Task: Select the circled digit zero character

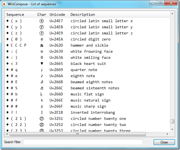Action: tap(42, 39)
